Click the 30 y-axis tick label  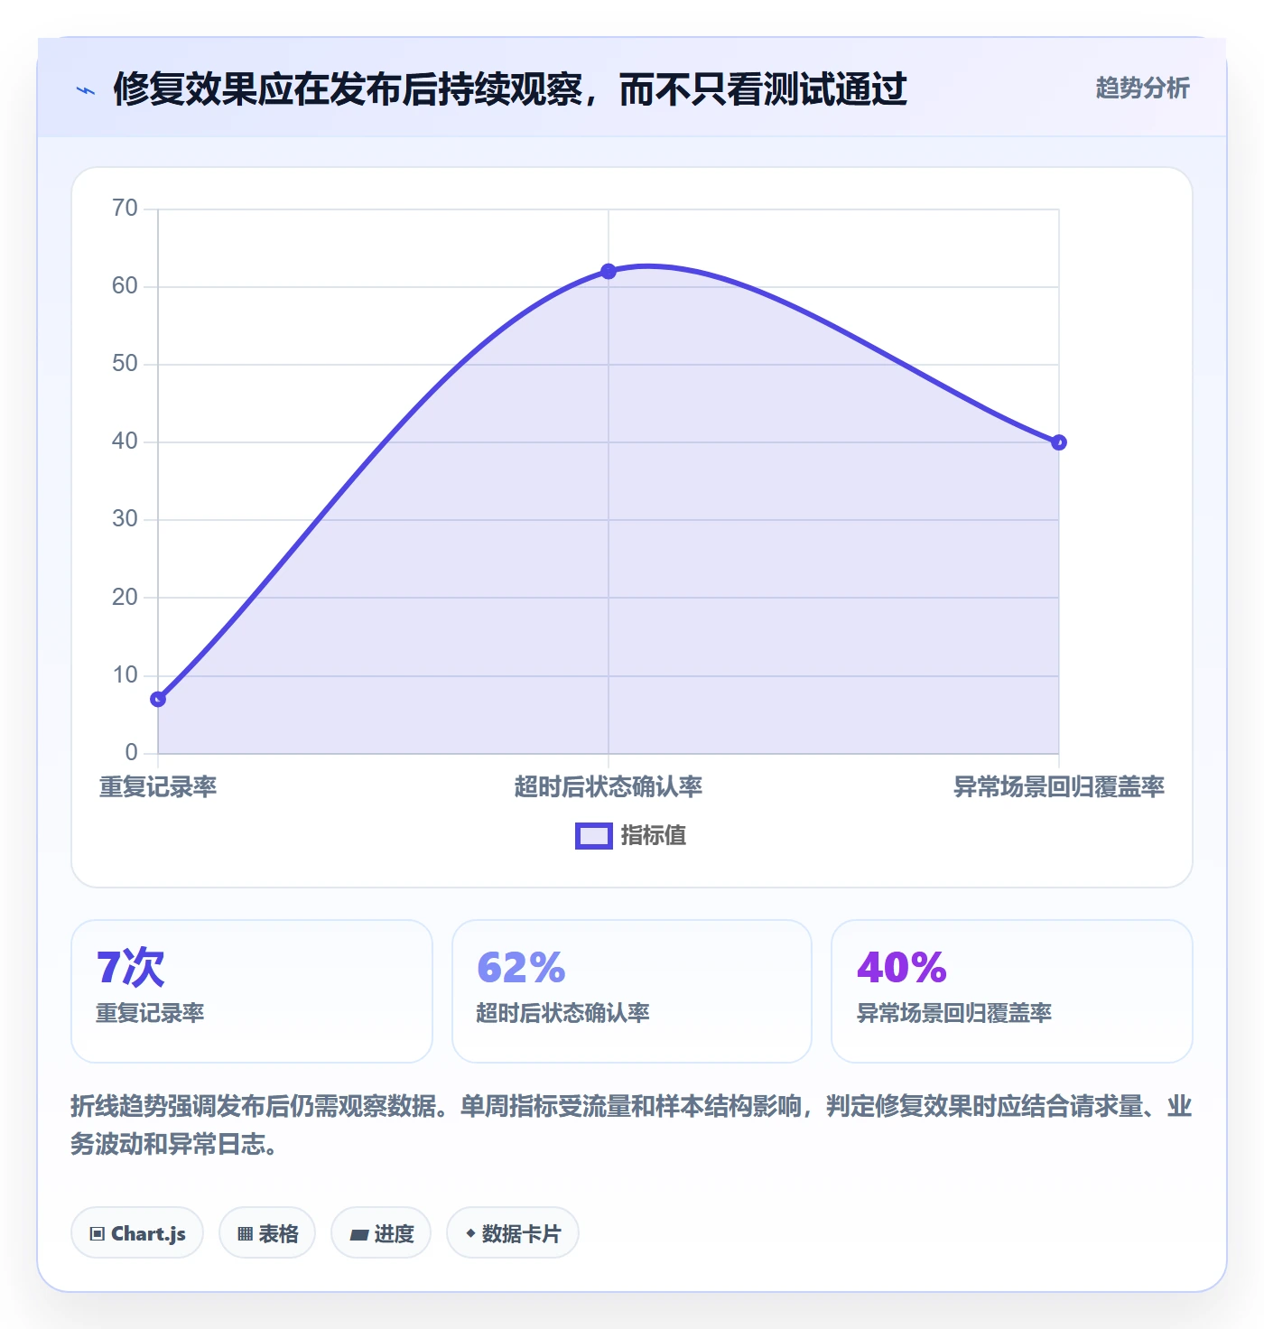(x=125, y=519)
